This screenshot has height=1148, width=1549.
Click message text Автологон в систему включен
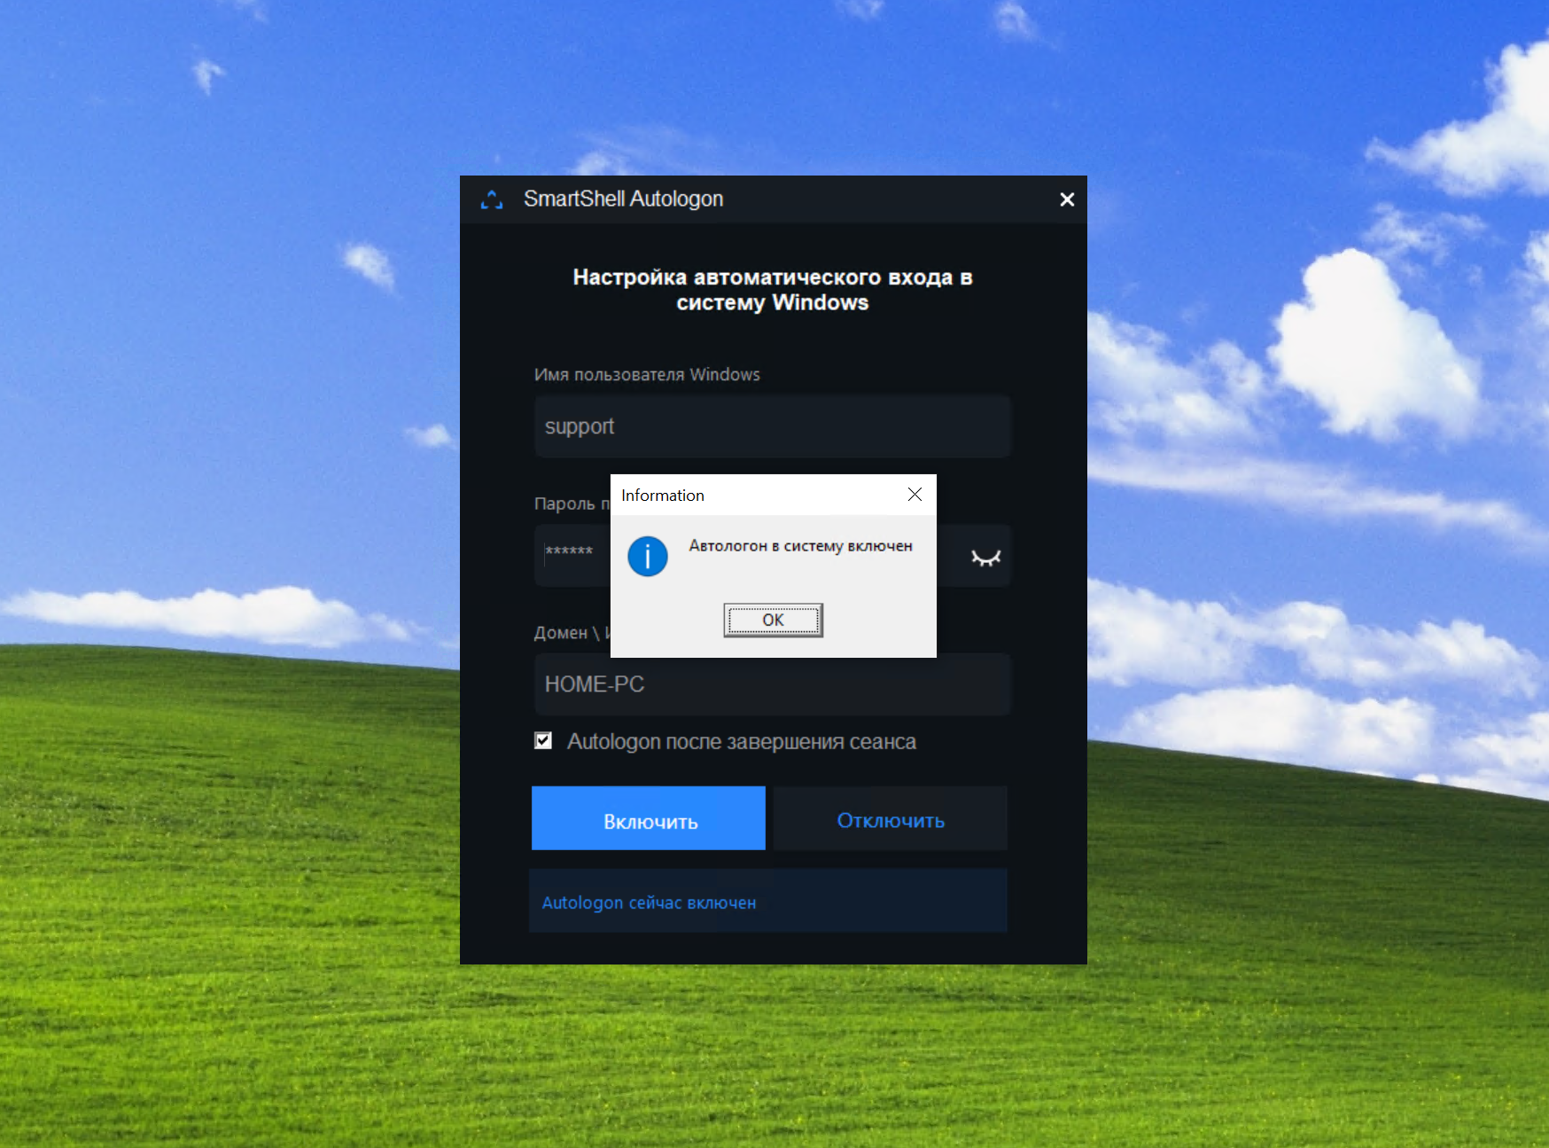coord(800,546)
